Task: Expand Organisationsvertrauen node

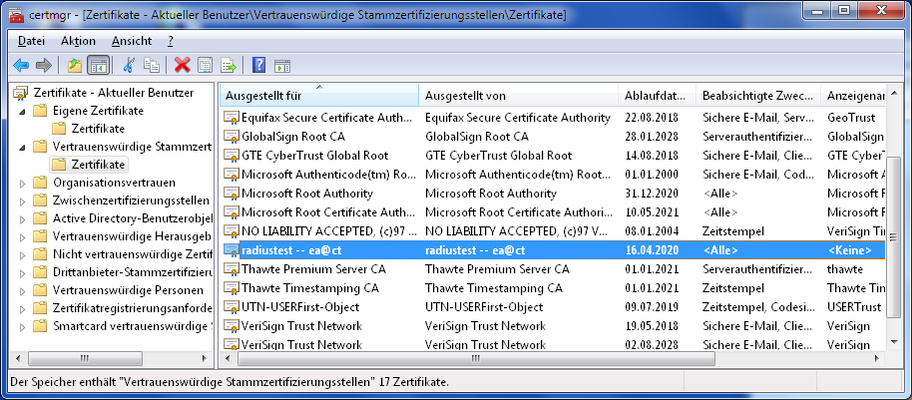Action: (22, 184)
